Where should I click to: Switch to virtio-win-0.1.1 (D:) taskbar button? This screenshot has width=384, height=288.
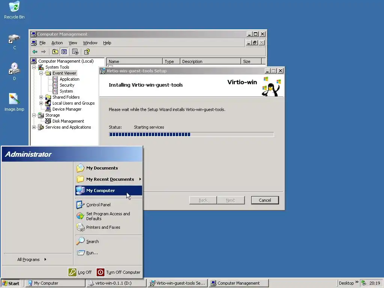[x=116, y=283]
